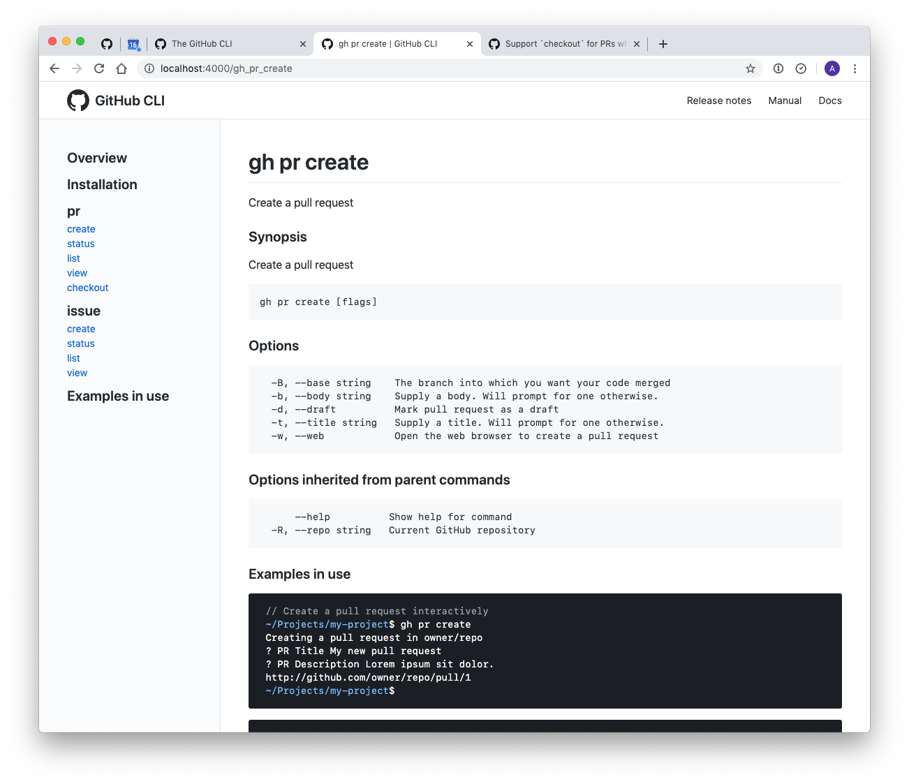909x784 pixels.
Task: Close the gh pr create tab
Action: click(470, 44)
